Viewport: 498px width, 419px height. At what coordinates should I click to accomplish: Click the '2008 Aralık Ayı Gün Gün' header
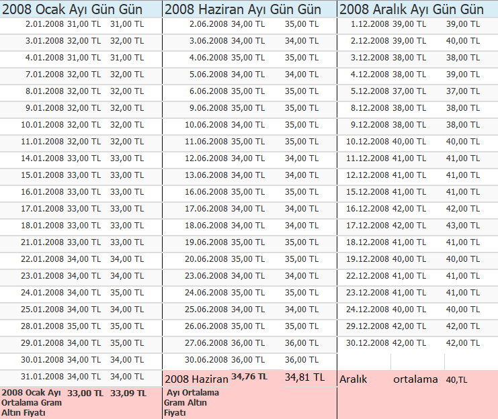411,9
